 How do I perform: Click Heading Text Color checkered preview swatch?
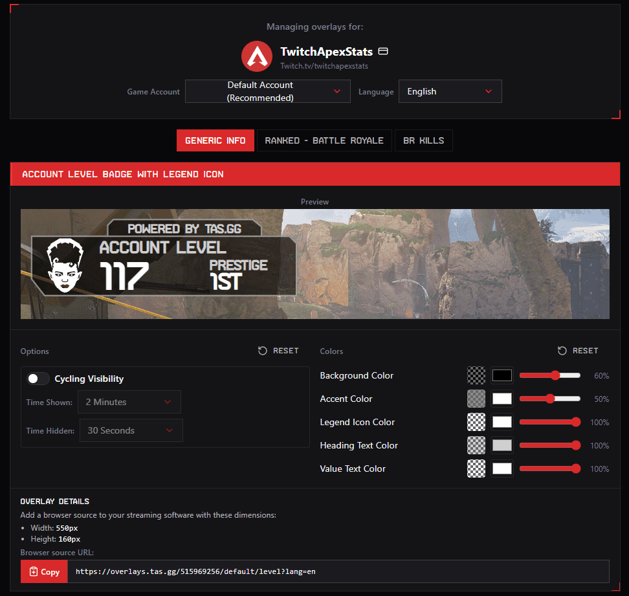476,446
